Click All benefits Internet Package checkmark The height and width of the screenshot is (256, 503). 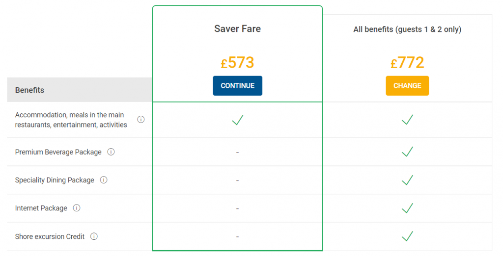pos(407,208)
